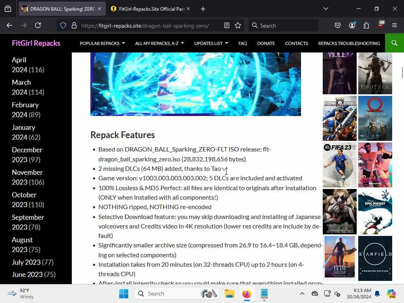The width and height of the screenshot is (404, 303).
Task: Open January 2024 archive link
Action: (23, 132)
